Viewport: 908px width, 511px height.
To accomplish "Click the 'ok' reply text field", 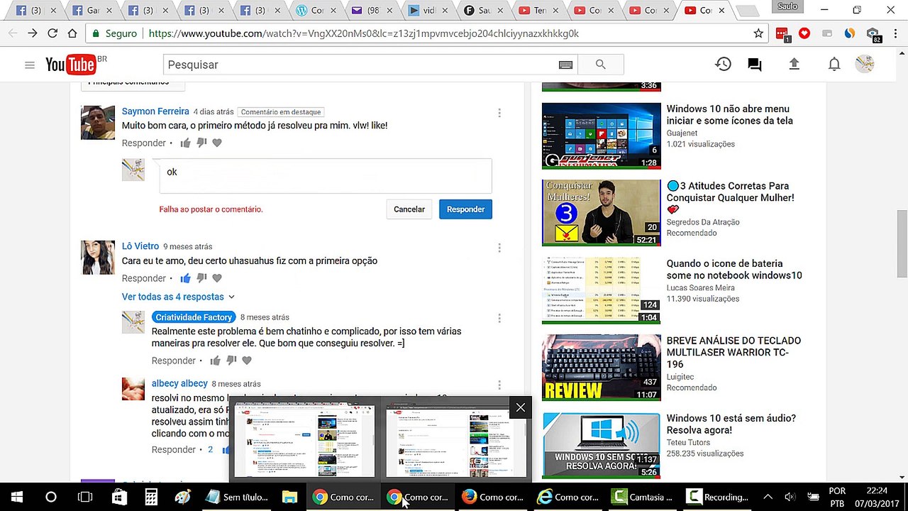I will coord(326,175).
